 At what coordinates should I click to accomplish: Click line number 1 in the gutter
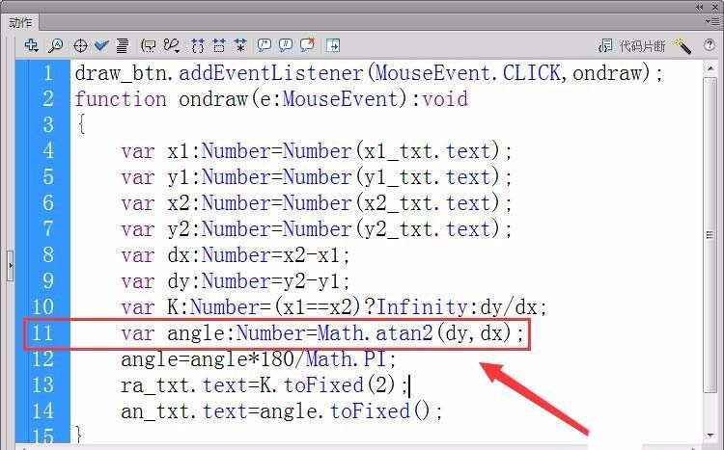47,73
